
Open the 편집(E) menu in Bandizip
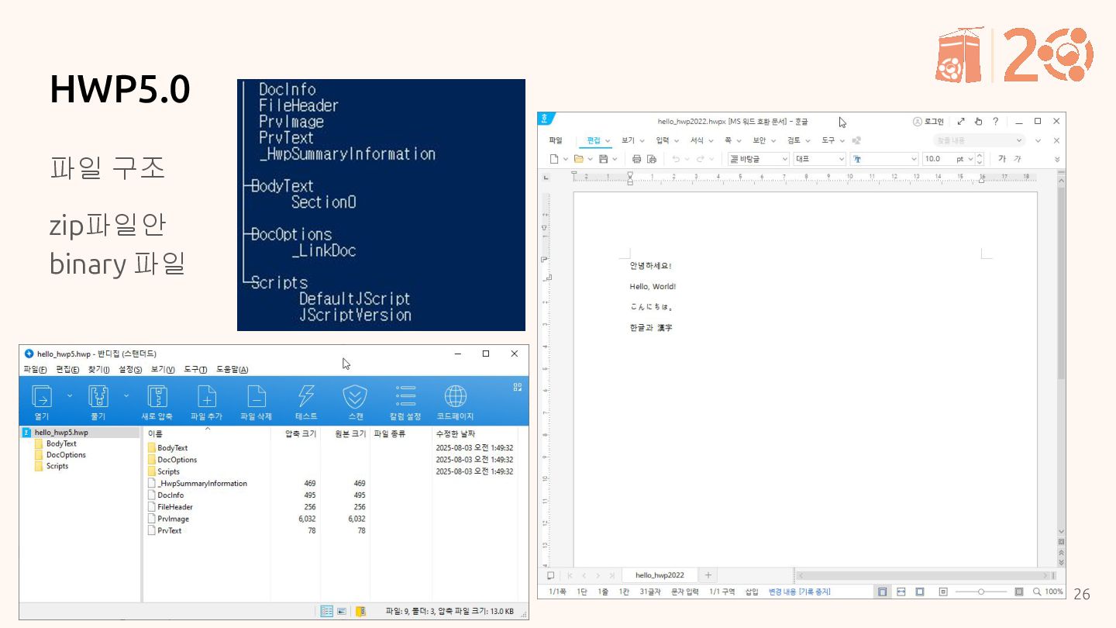pos(67,370)
